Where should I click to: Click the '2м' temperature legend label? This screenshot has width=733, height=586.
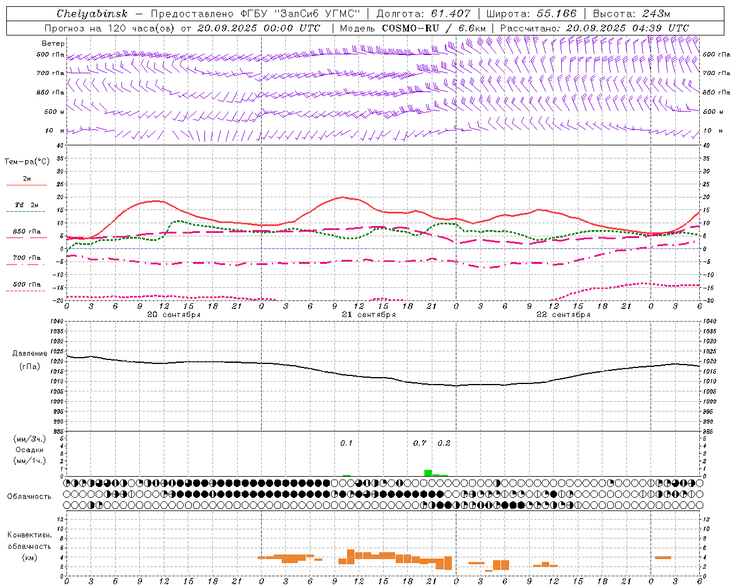tap(27, 179)
